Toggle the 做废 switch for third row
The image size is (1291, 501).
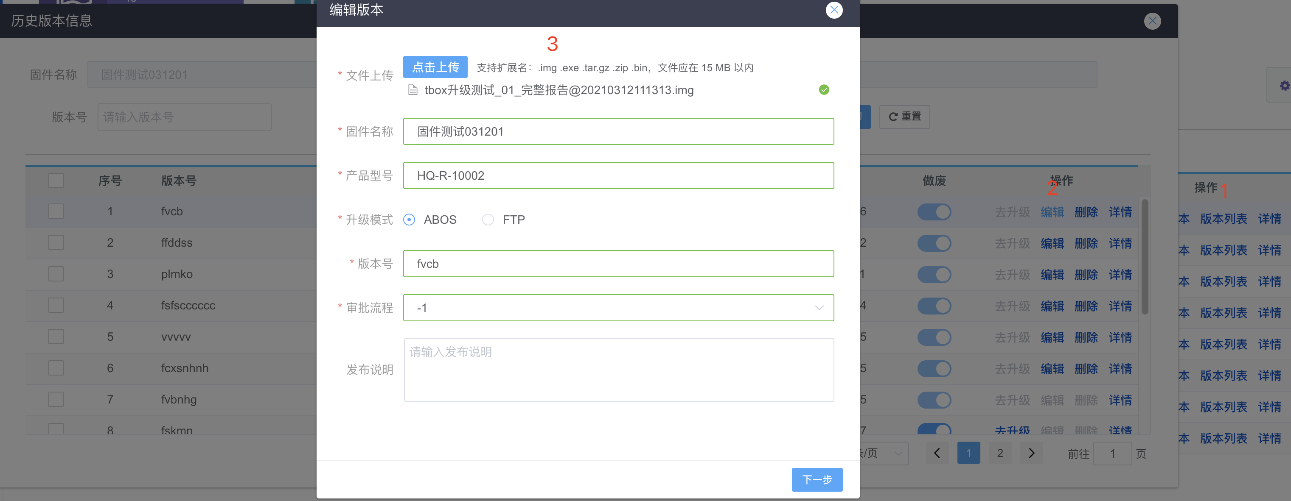(934, 275)
